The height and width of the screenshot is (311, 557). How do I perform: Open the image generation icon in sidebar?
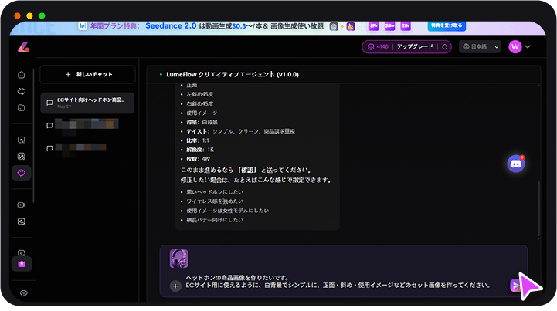point(22,140)
